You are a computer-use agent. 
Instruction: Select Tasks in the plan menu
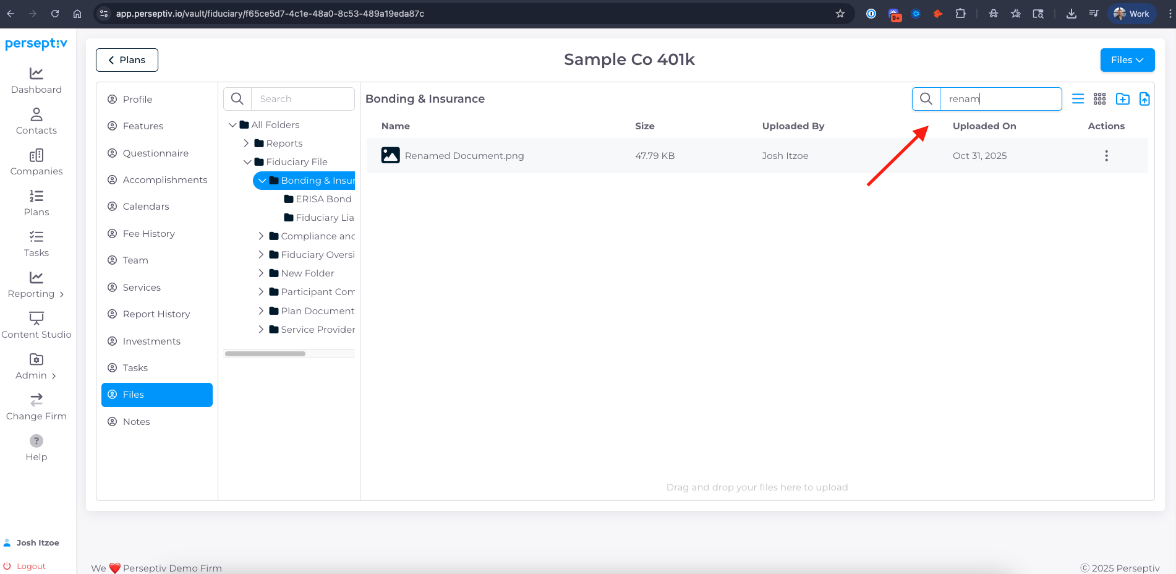click(157, 368)
